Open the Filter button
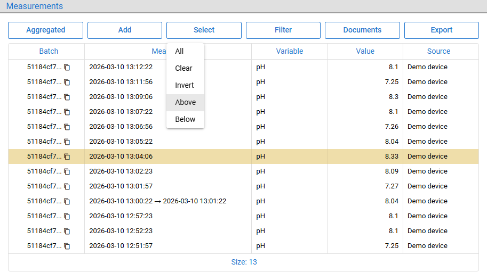The height and width of the screenshot is (272, 487). tap(283, 30)
